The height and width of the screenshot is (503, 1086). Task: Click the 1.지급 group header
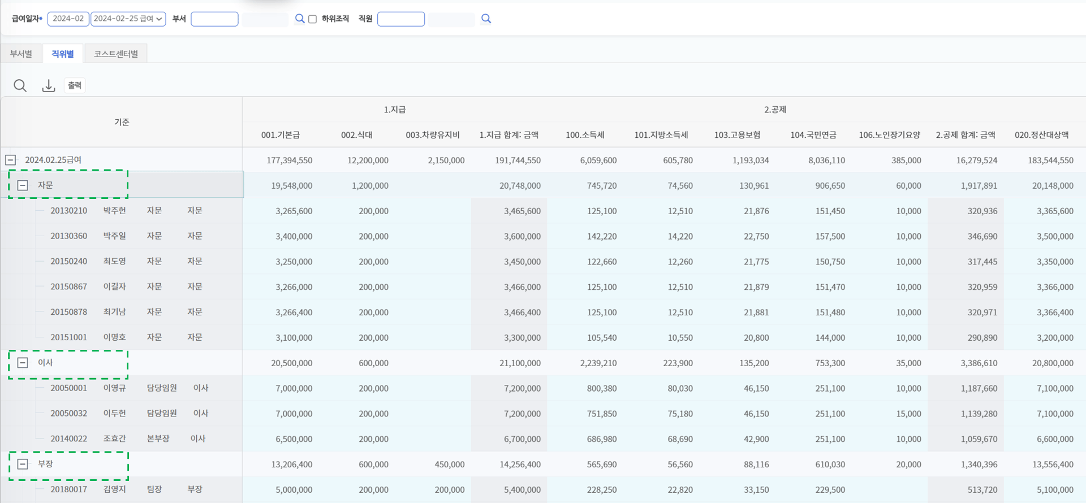pos(395,110)
